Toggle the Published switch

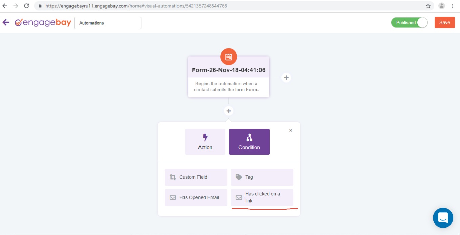(x=409, y=23)
